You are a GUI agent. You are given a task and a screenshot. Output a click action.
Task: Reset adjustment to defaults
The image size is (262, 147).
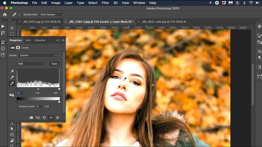(44, 118)
